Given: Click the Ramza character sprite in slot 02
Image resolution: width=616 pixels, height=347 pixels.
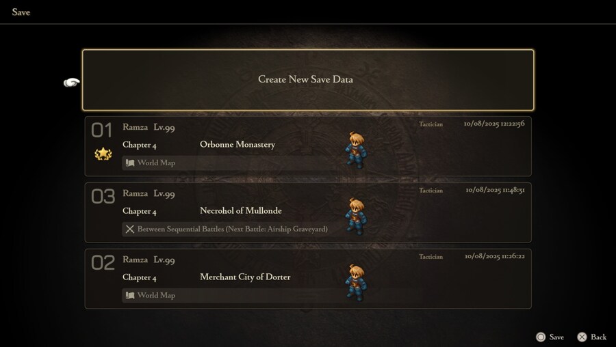Looking at the screenshot, I should pos(355,283).
